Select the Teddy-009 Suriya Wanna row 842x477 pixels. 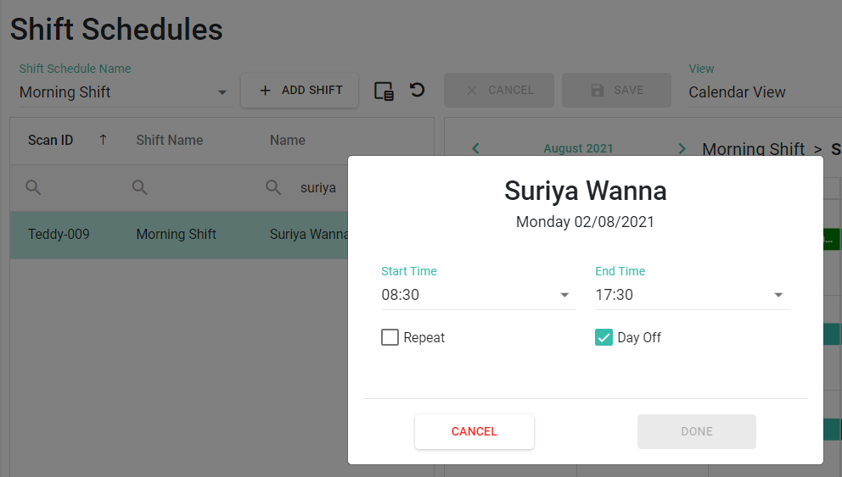[179, 235]
